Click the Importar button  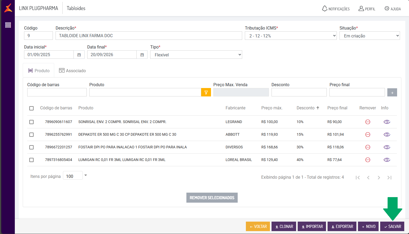312,226
